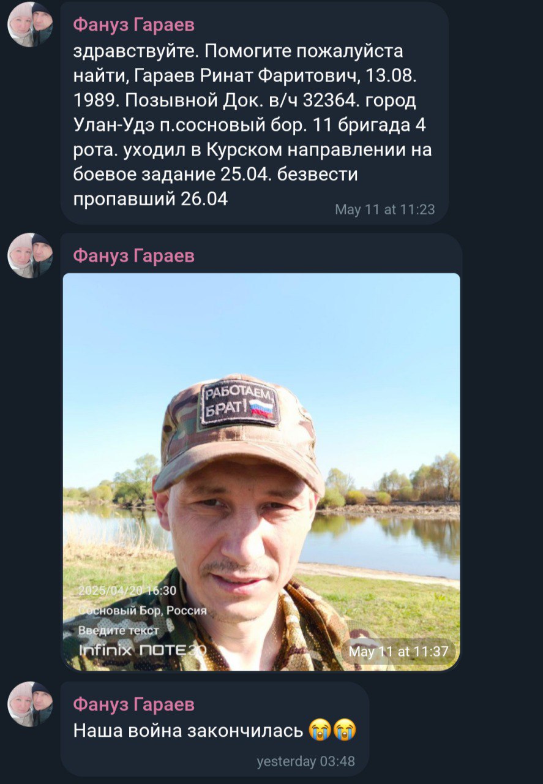
Task: Click the "Сосновый Бор, Россия" location caption
Action: coord(143,611)
